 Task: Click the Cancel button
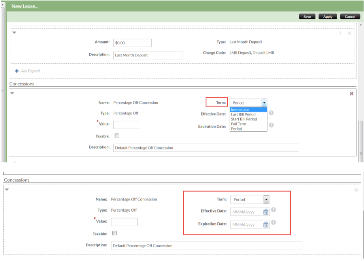tap(350, 17)
